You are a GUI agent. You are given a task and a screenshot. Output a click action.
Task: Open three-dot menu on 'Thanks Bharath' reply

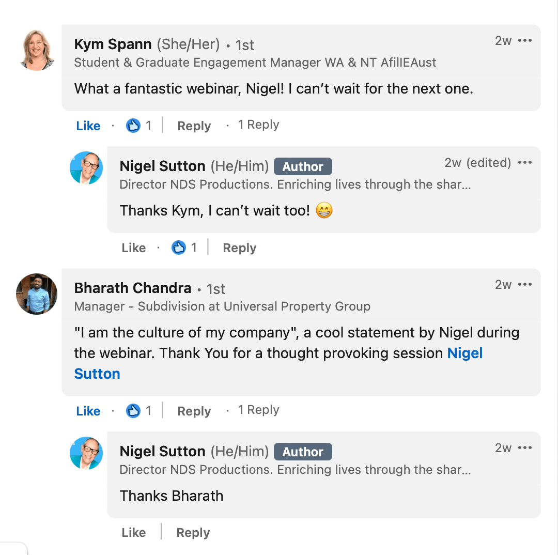point(525,448)
